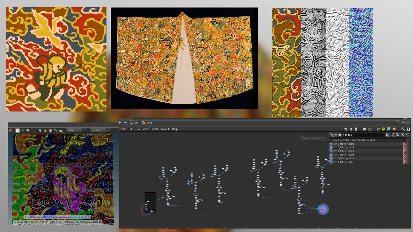The image size is (413, 232).
Task: Show the list view icon
Action: (x=356, y=129)
